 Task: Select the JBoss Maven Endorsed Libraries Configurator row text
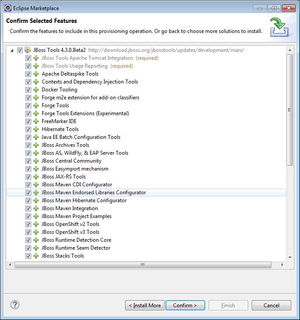94,193
